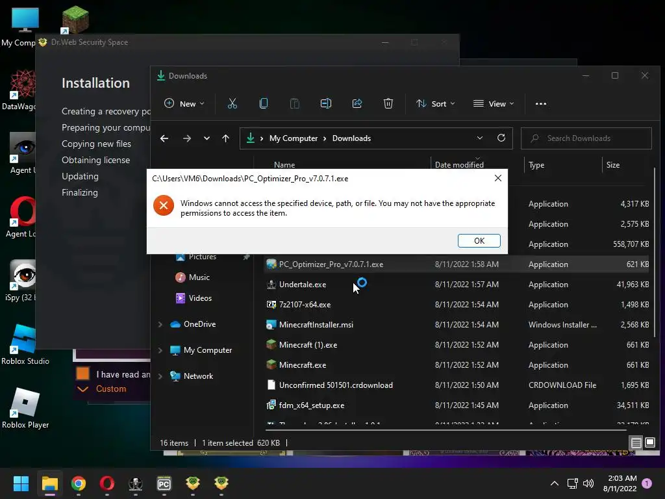Click the Share icon in Downloads toolbar
The image size is (665, 499).
tap(357, 103)
